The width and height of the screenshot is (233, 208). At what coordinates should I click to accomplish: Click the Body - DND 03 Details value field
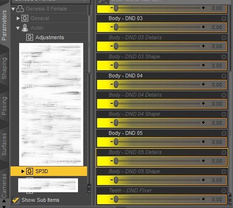click(x=217, y=46)
